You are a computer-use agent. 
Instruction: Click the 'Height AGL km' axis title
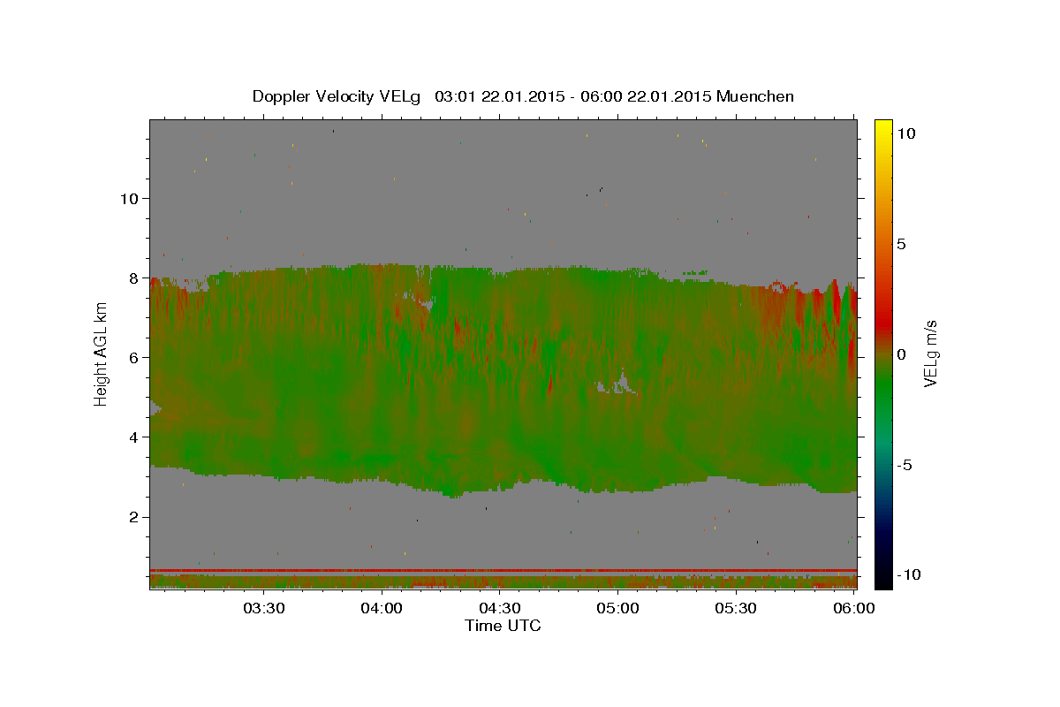(x=101, y=353)
